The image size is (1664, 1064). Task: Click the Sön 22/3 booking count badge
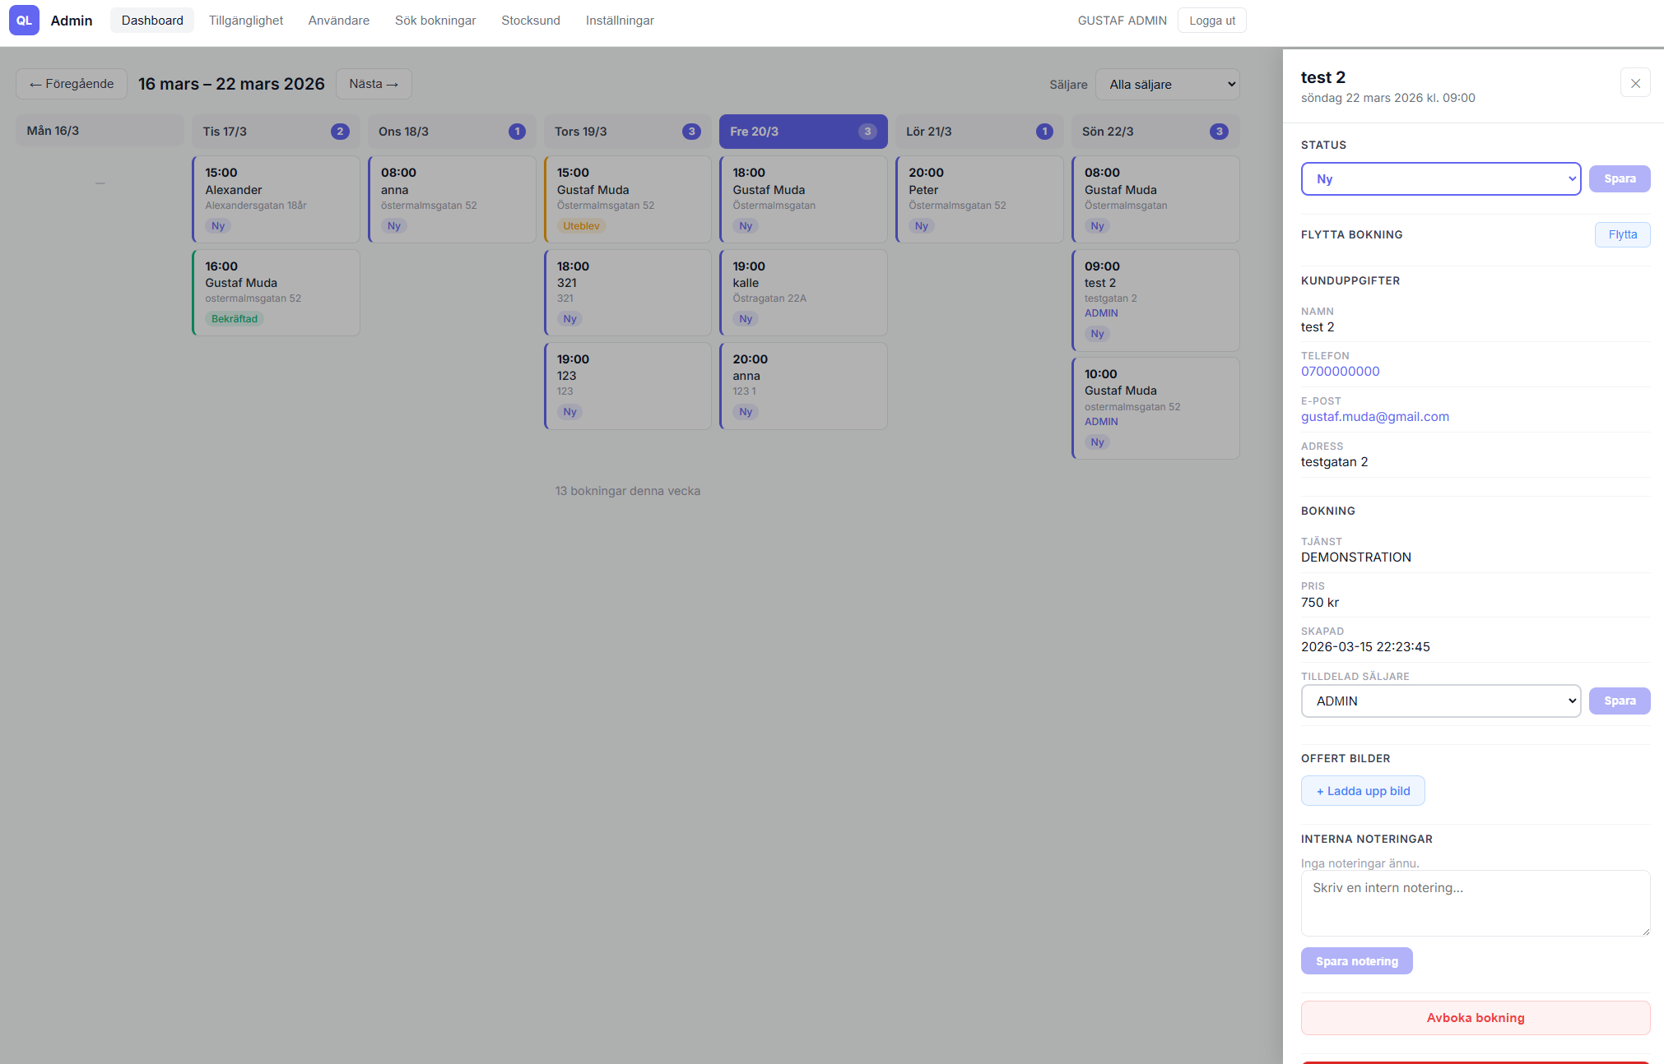click(1219, 132)
